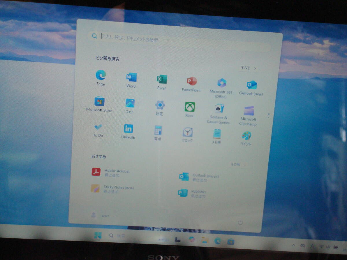Screen dimensions: 347x260
Task: Open the クロック clock app
Action: (187, 135)
